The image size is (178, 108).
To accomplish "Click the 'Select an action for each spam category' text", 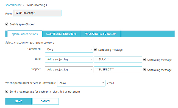I will click(30, 42).
